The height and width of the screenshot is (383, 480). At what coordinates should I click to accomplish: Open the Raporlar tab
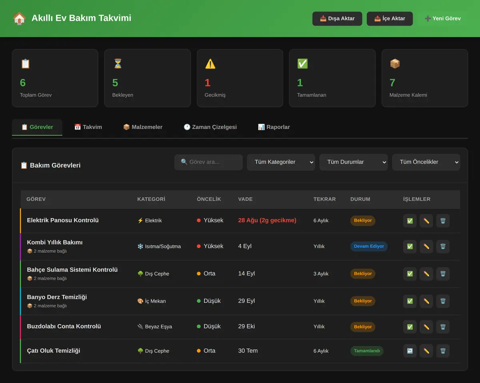tap(274, 127)
